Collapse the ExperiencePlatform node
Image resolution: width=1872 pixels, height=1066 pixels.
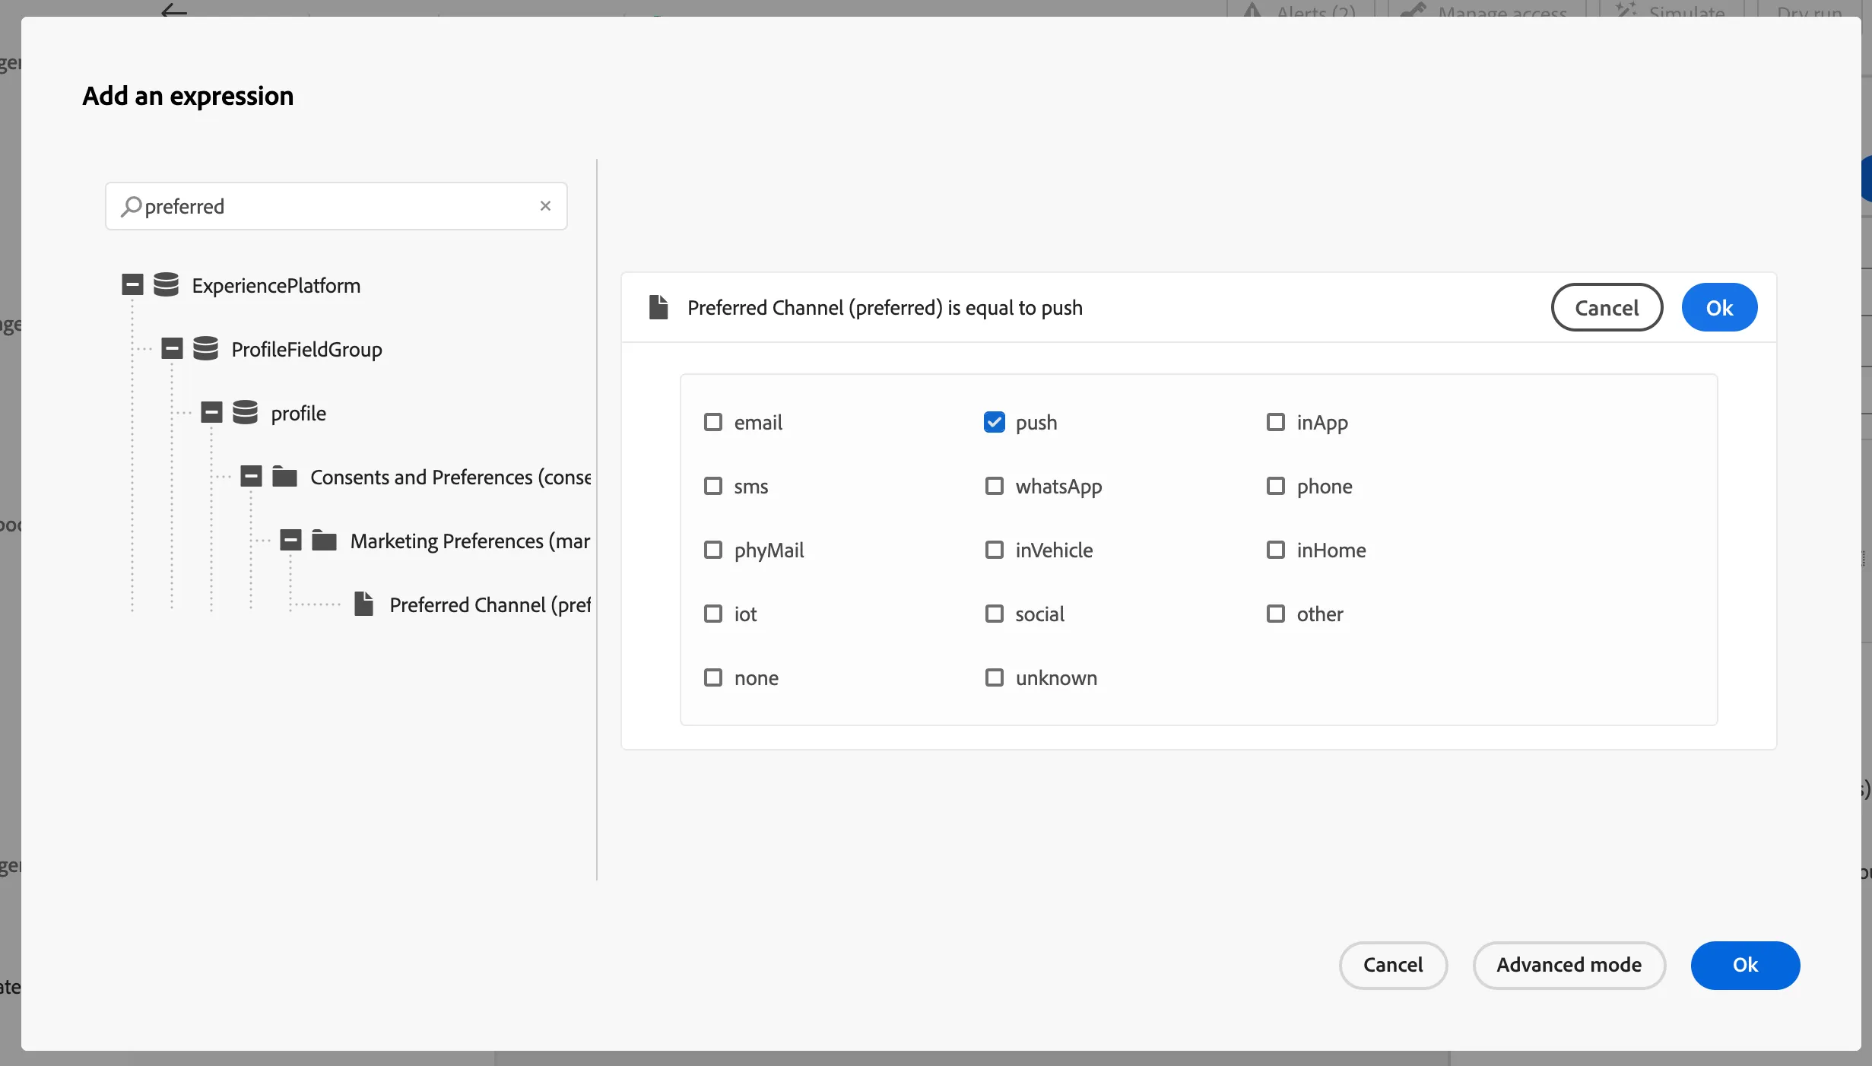click(x=132, y=285)
